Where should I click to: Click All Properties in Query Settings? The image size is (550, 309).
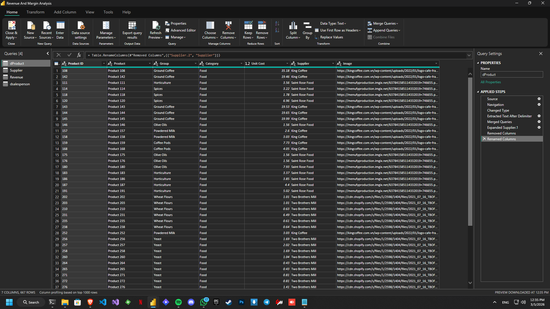[x=490, y=82]
